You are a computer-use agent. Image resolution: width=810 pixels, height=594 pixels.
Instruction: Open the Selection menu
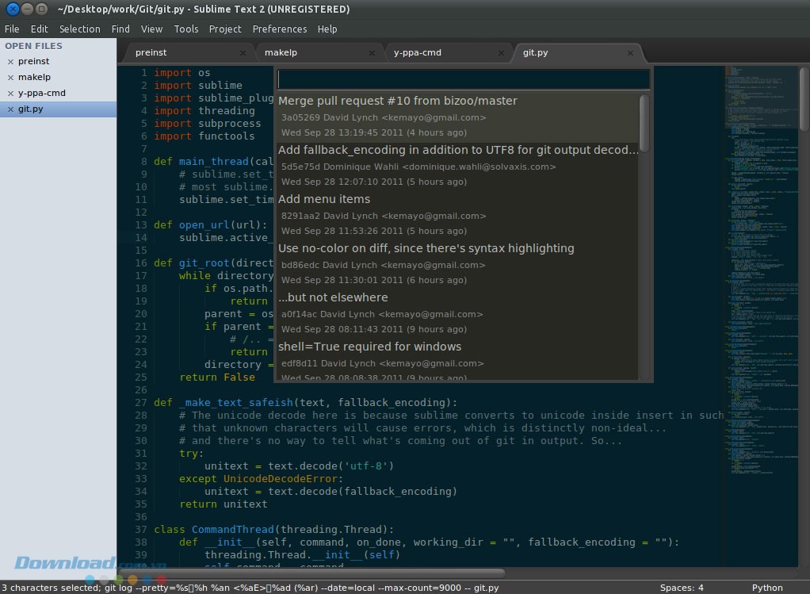pyautogui.click(x=79, y=29)
